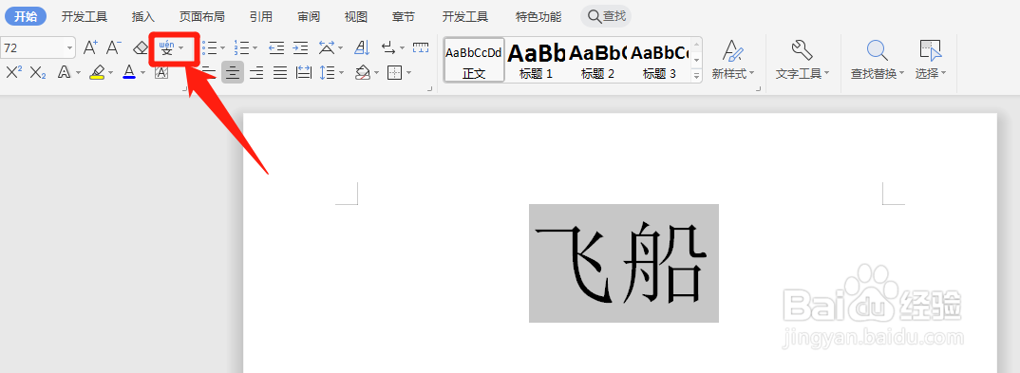Click the Find and Replace magnifier icon

coord(877,50)
